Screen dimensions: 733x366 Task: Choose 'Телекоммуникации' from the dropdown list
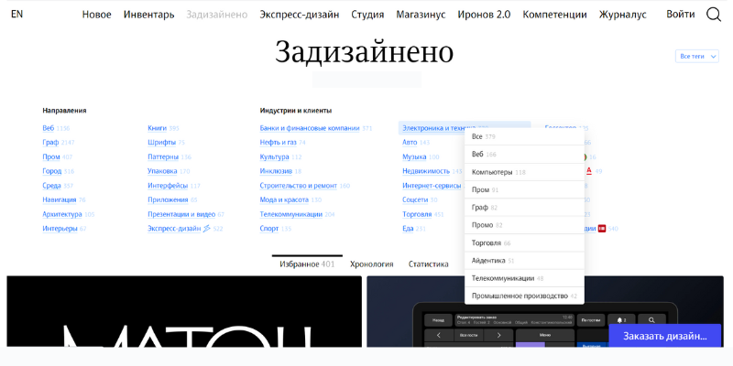507,278
